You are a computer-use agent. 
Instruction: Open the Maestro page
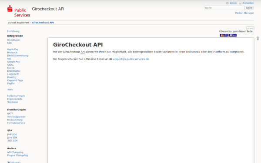(12, 77)
